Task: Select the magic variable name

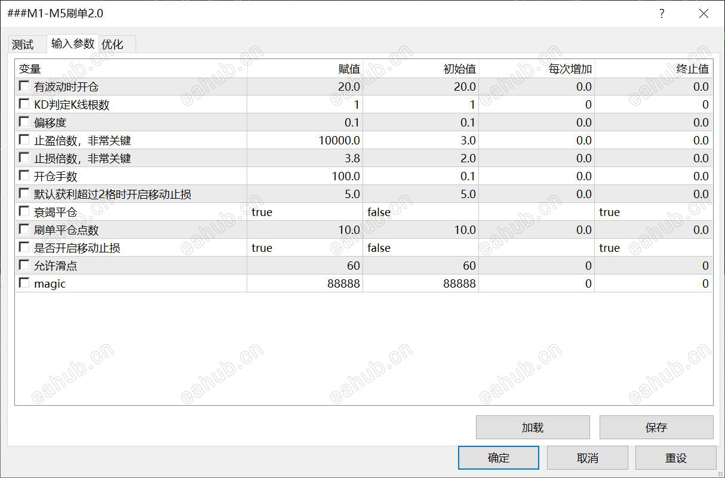Action: pos(50,283)
